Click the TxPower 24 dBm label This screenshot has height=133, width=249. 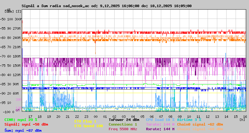pyautogui.click(x=124, y=119)
